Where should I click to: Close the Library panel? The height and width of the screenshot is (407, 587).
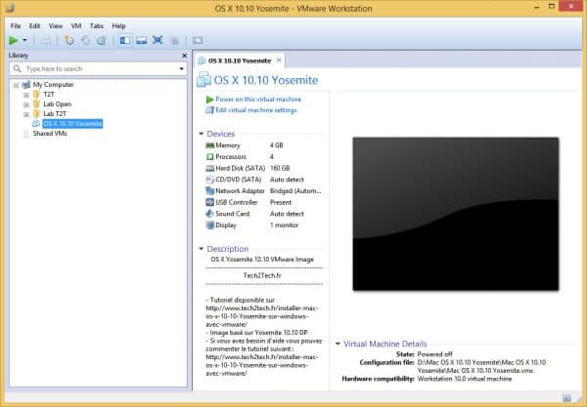coord(184,56)
